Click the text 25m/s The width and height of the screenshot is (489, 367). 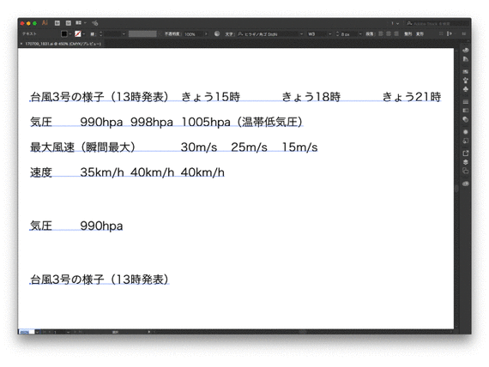(x=249, y=147)
